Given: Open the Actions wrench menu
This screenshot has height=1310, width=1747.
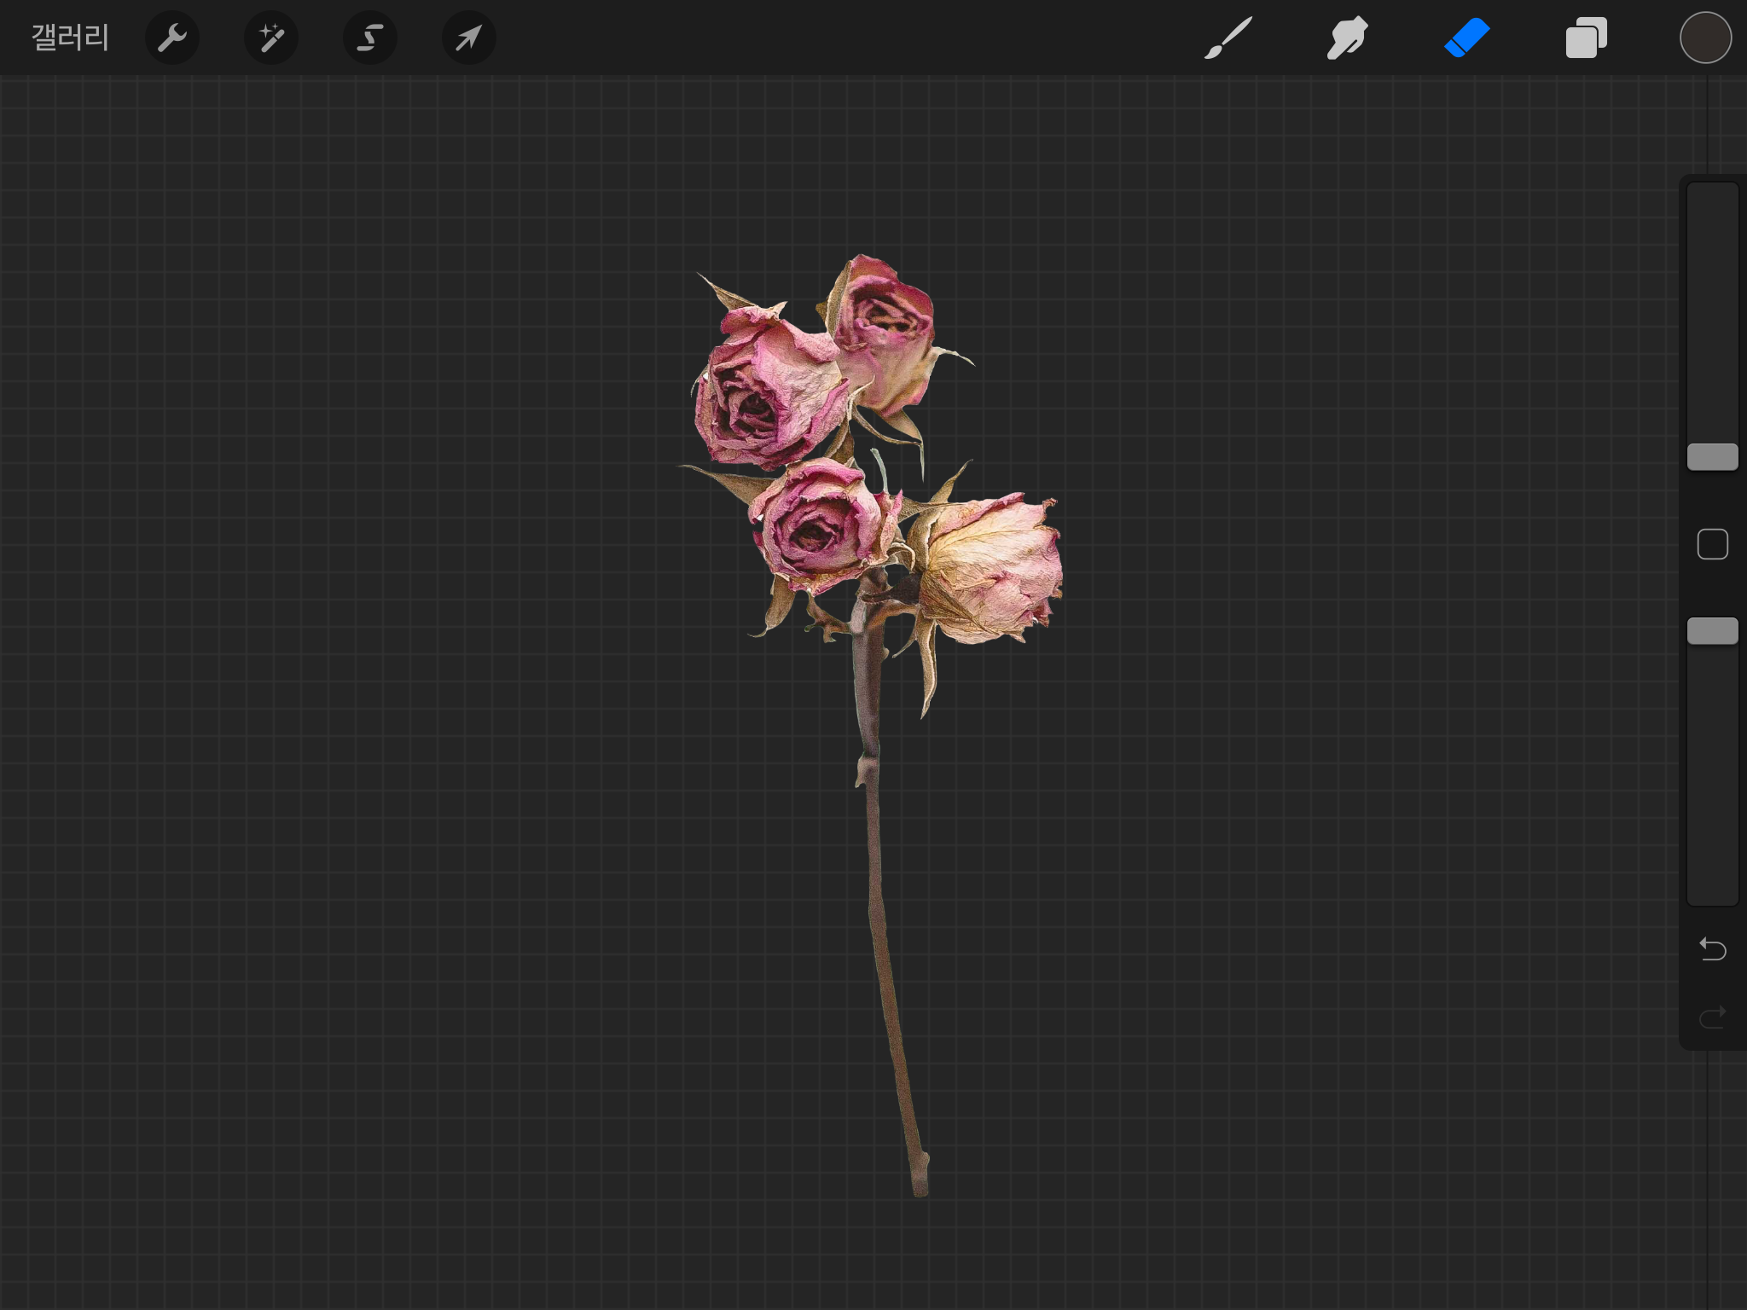Looking at the screenshot, I should click(x=172, y=38).
